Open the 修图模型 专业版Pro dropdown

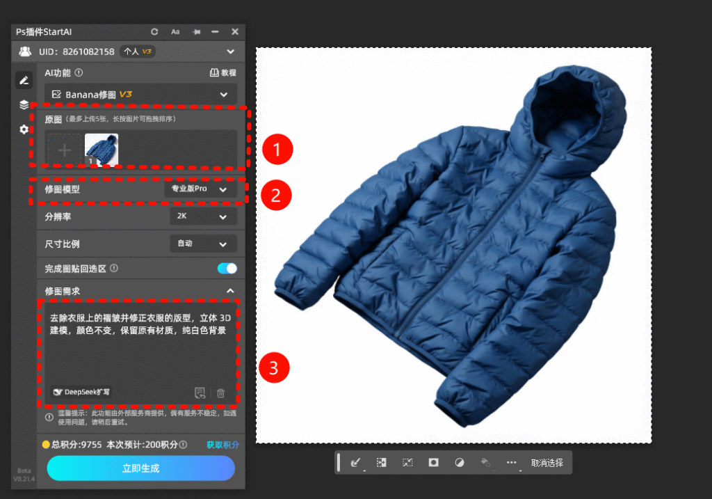tap(201, 189)
